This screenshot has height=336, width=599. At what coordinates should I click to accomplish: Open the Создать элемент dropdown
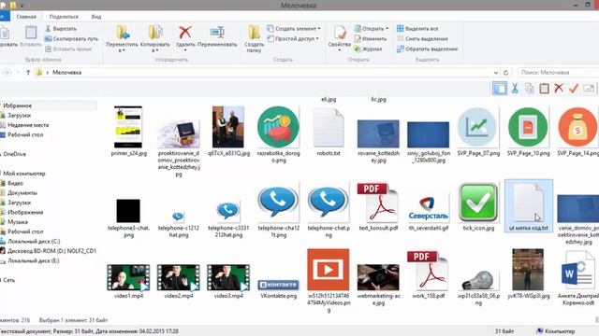(x=293, y=29)
